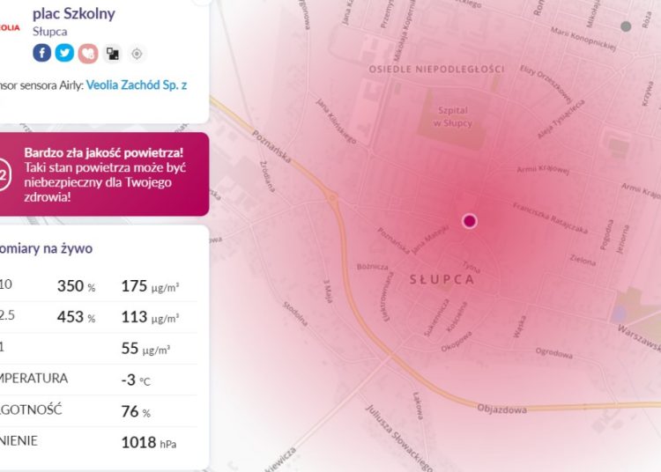Center the map using the crosshair locate icon
Image resolution: width=661 pixels, height=472 pixels.
pyautogui.click(x=137, y=54)
